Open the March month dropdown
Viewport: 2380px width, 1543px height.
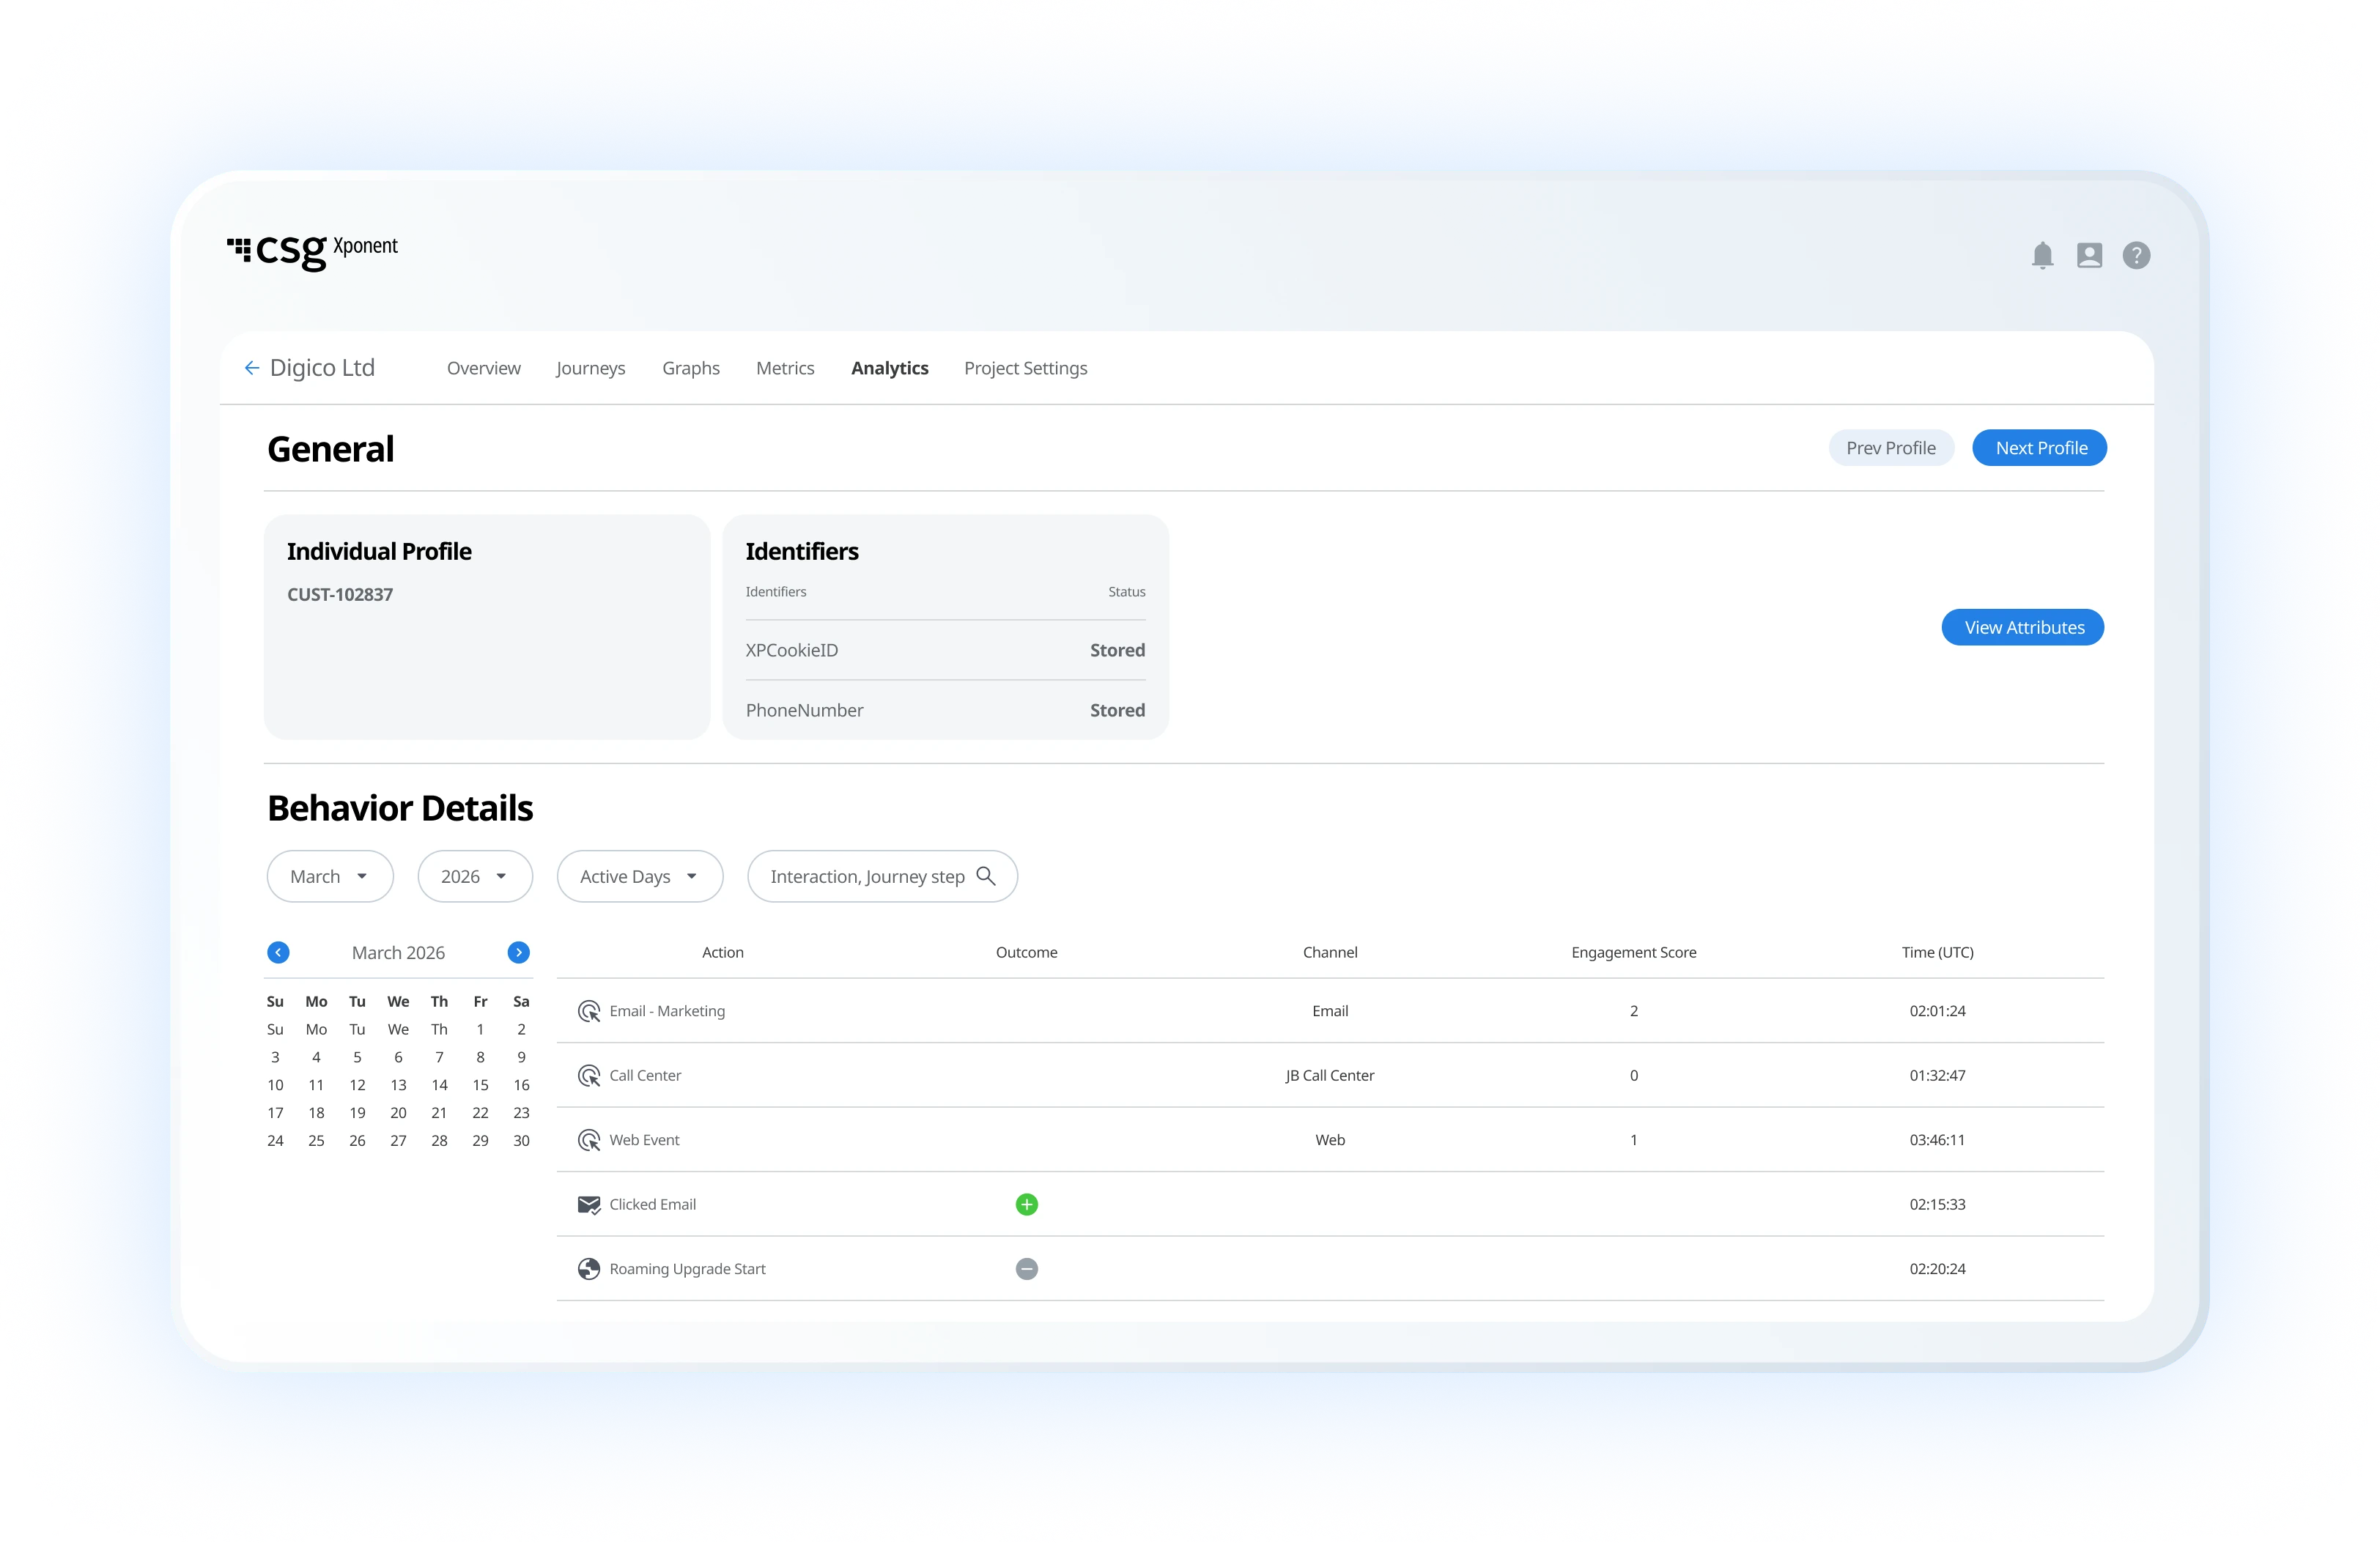point(330,876)
